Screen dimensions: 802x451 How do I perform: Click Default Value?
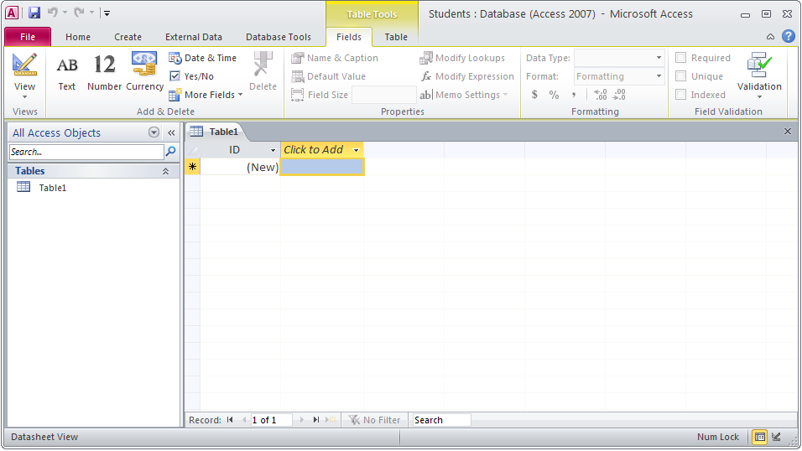pos(329,76)
